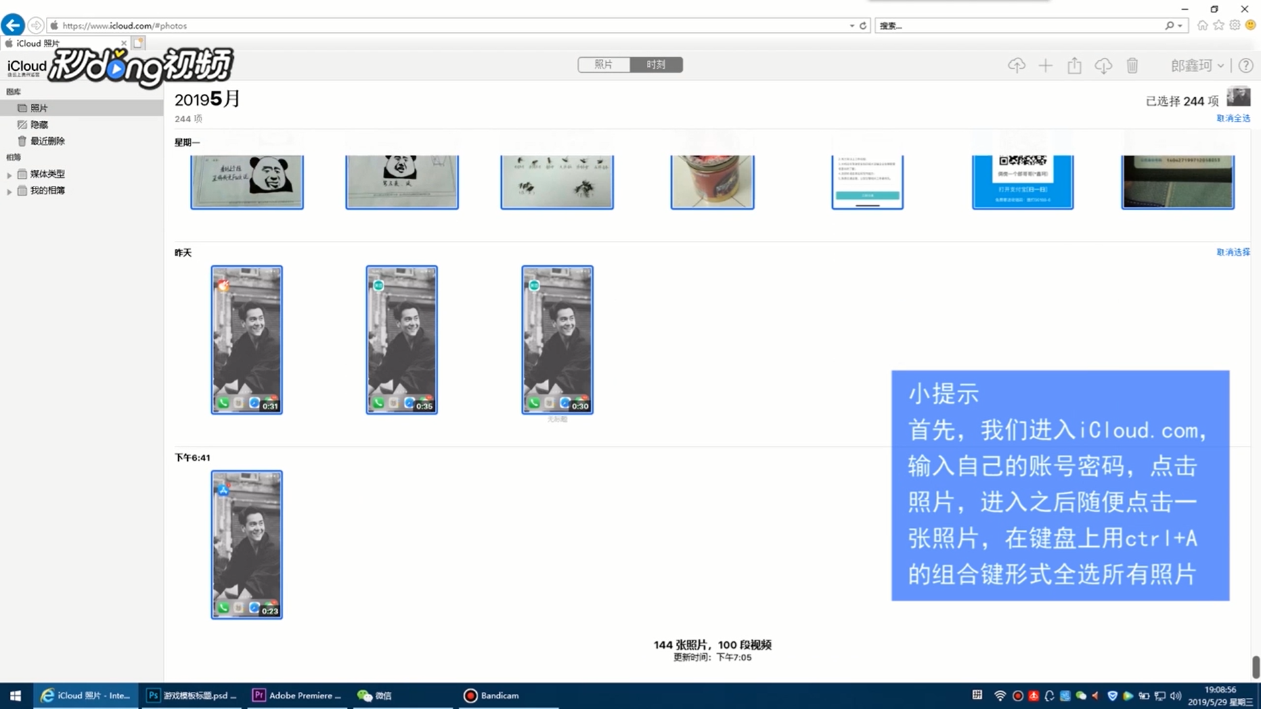Screen dimensions: 1261x709
Task: Click the browser forward arrow button
Action: click(36, 26)
